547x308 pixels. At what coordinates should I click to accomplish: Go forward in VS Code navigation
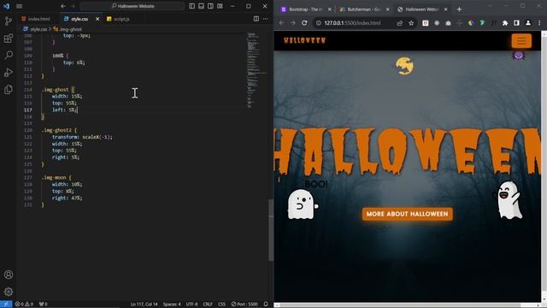(x=73, y=6)
